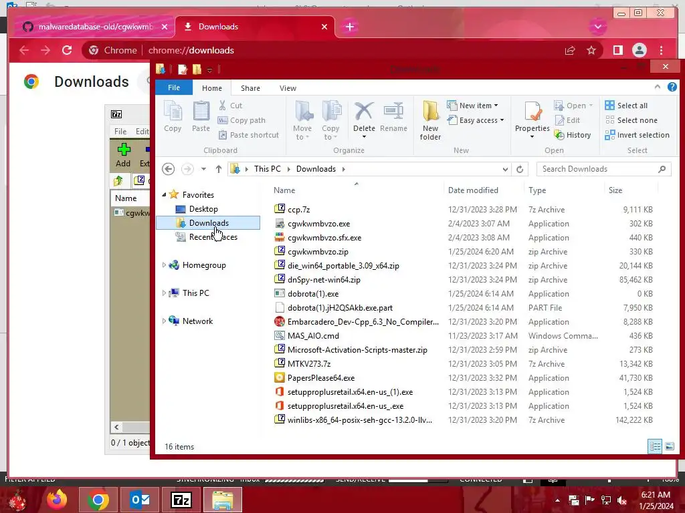
Task: Click the Search Downloads field
Action: pos(603,169)
